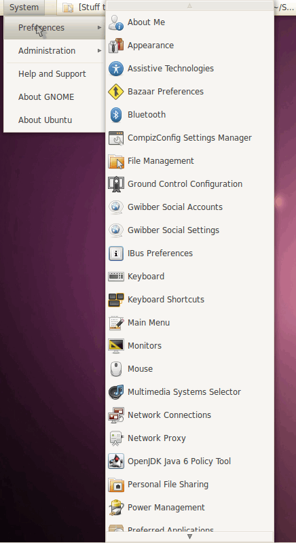The width and height of the screenshot is (296, 543).
Task: Click the About Me person icon
Action: click(116, 22)
